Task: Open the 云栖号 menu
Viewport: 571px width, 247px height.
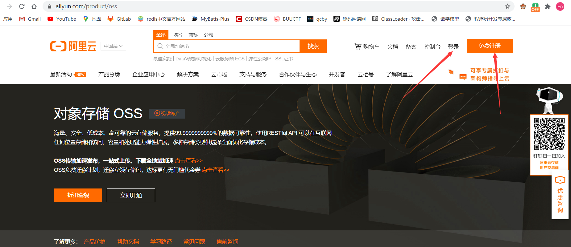Action: pos(366,75)
